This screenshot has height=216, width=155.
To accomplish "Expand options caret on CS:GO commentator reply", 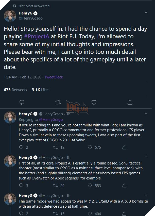I will [146, 113].
